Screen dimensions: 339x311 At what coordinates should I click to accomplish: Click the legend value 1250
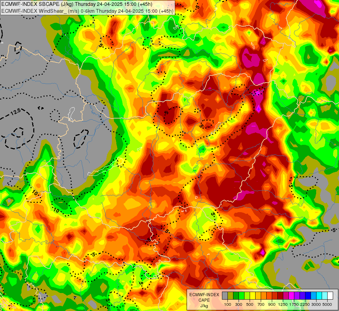(x=283, y=304)
